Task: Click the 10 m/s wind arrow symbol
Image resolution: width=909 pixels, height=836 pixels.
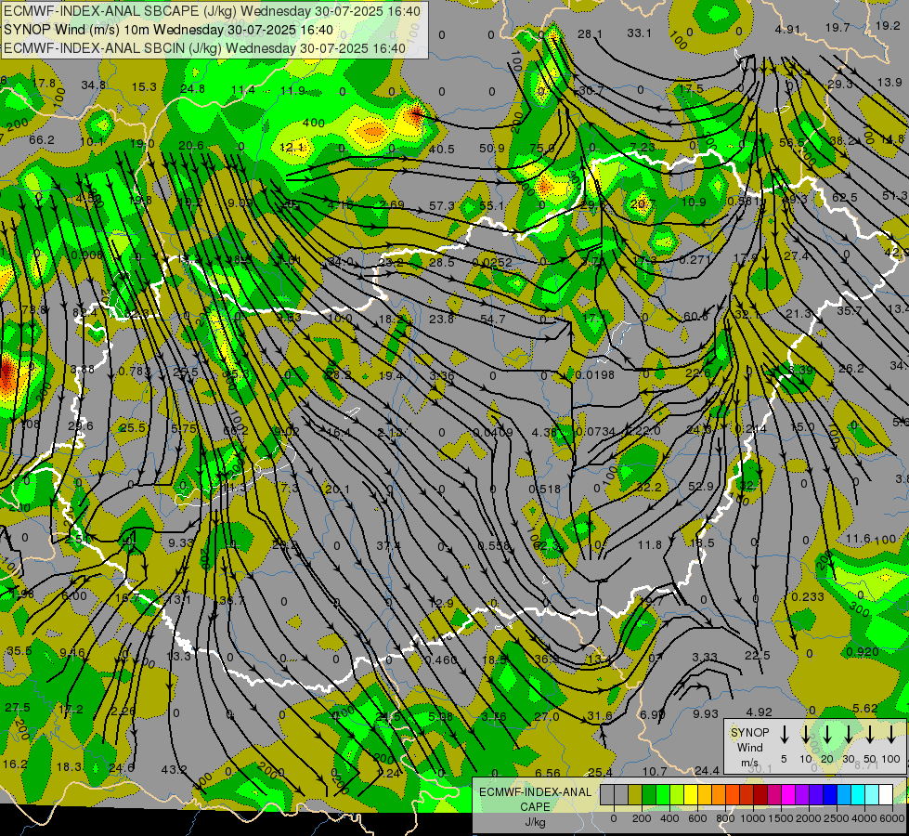Action: pyautogui.click(x=806, y=735)
